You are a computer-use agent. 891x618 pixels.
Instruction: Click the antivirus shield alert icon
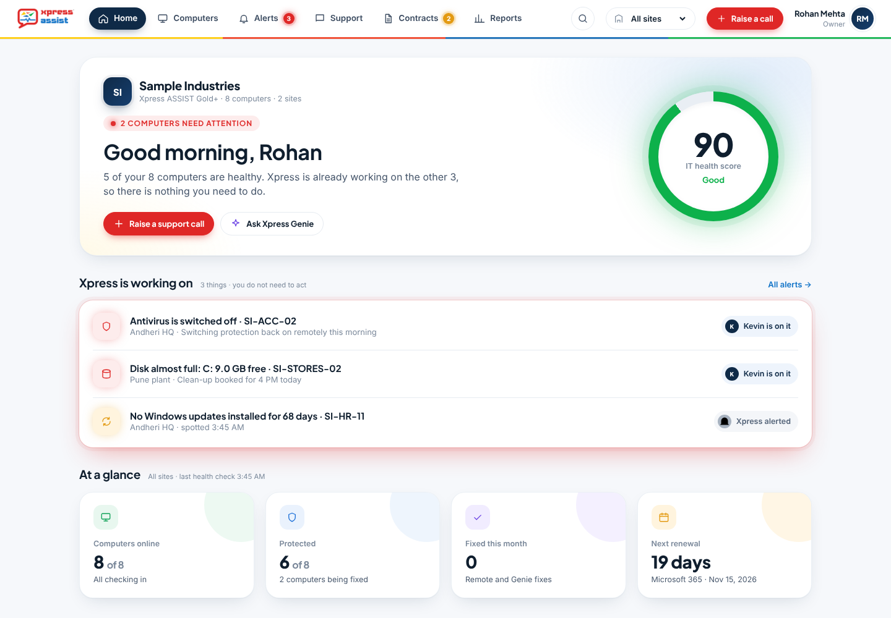[x=106, y=326]
